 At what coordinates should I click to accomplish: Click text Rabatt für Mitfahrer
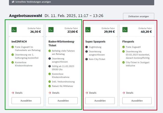coord(62,86)
